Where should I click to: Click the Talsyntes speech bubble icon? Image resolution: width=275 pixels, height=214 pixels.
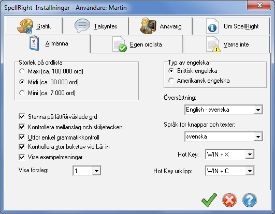82,25
